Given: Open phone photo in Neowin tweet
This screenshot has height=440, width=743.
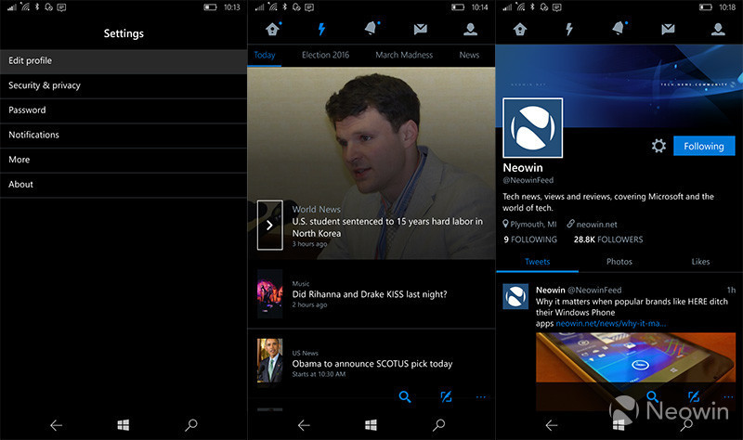Looking at the screenshot, I should 635,371.
